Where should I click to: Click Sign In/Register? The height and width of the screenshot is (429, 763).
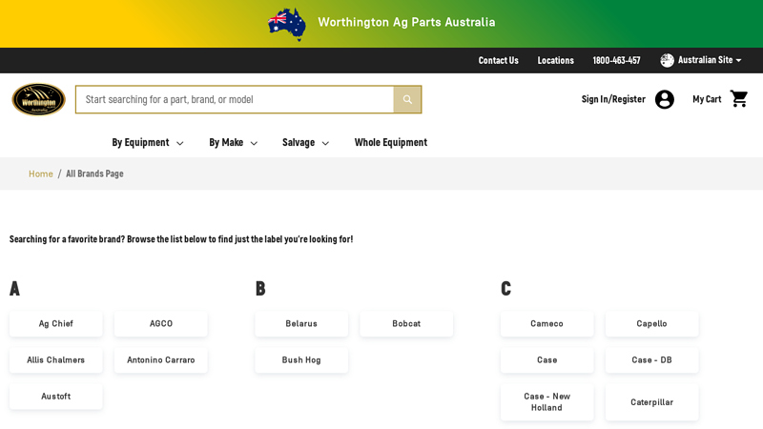click(x=613, y=99)
